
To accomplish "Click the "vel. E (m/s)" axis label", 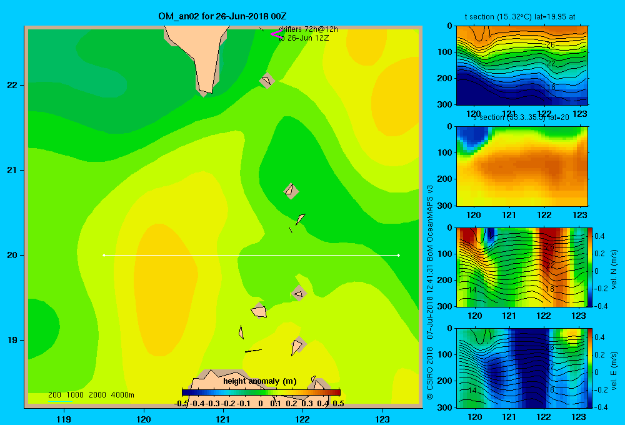I will click(x=614, y=371).
